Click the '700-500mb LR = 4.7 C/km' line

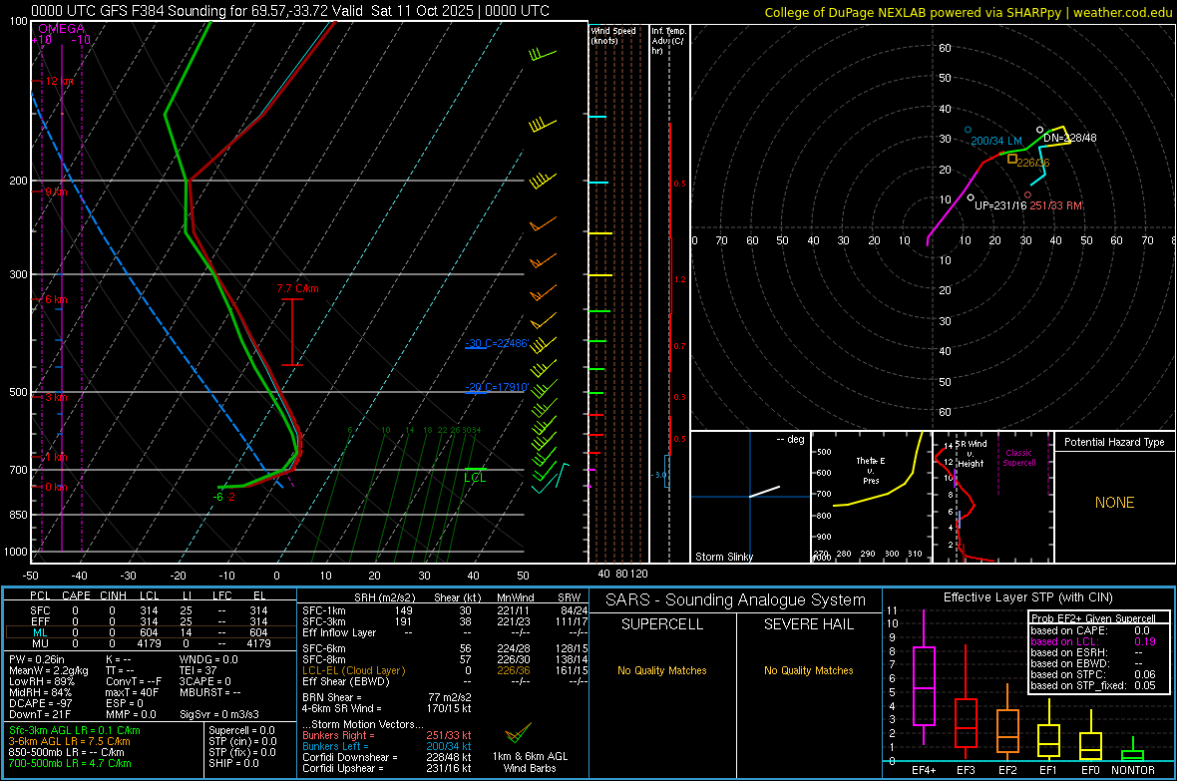[70, 763]
